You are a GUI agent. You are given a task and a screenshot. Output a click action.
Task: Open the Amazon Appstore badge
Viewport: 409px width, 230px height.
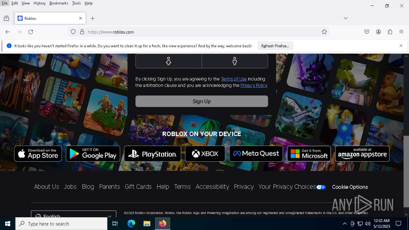coord(362,154)
